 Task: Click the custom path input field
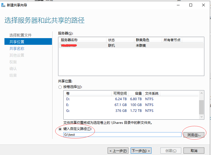pyautogui.click(x=122, y=135)
